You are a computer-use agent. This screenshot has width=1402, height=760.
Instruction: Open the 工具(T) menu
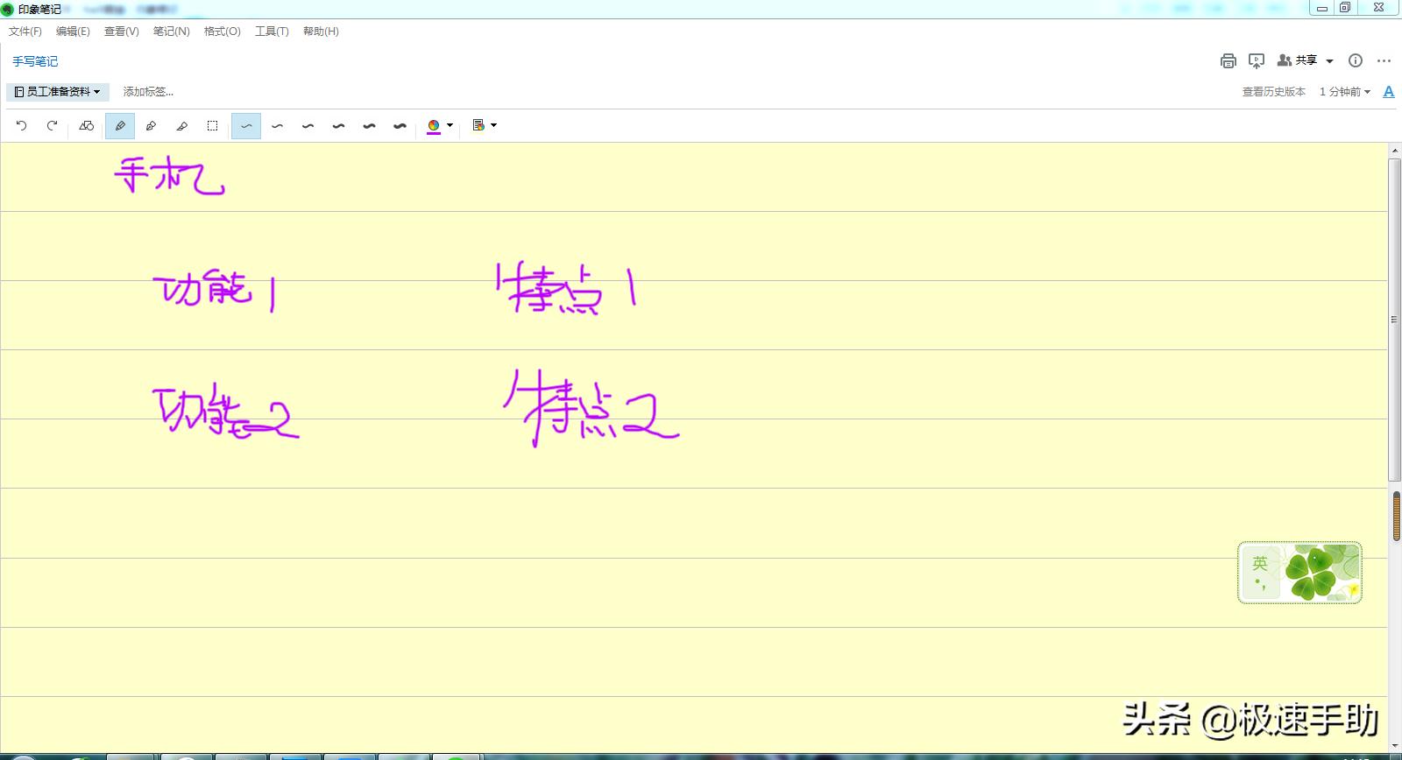pyautogui.click(x=272, y=32)
